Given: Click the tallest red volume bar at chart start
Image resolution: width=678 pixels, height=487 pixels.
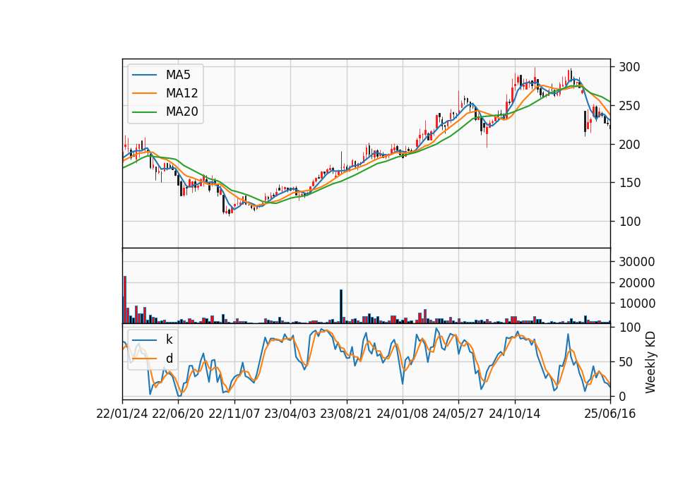Looking at the screenshot, I should (125, 299).
